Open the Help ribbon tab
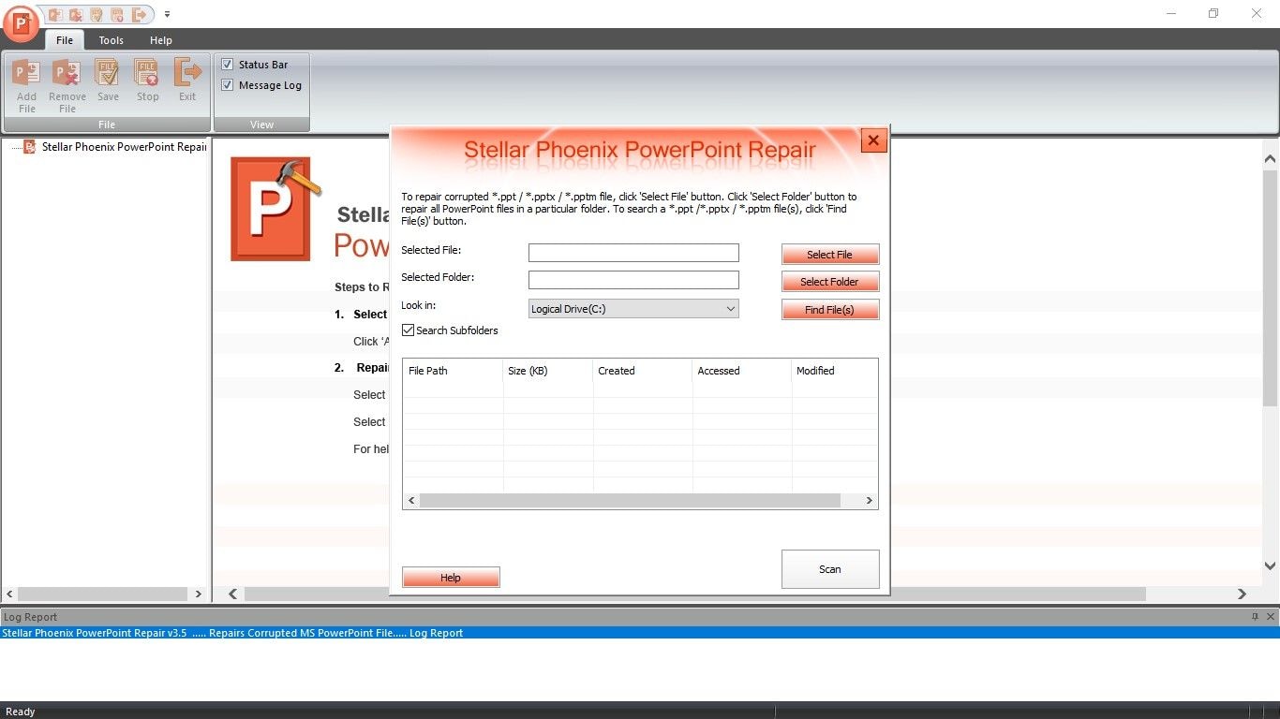The height and width of the screenshot is (719, 1280). 161,40
